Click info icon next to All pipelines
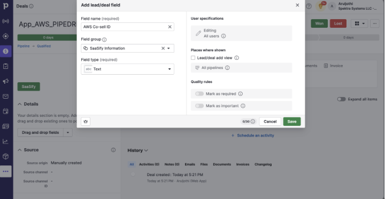Image resolution: width=385 pixels, height=199 pixels. (x=227, y=68)
